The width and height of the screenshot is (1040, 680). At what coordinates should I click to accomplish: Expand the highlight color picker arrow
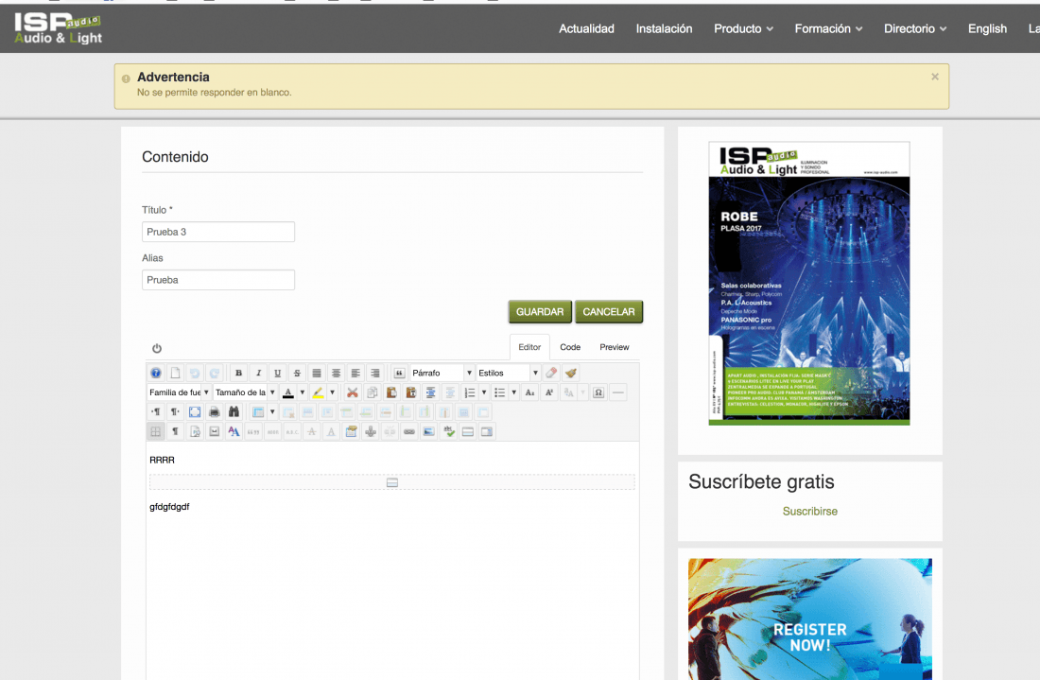point(332,392)
